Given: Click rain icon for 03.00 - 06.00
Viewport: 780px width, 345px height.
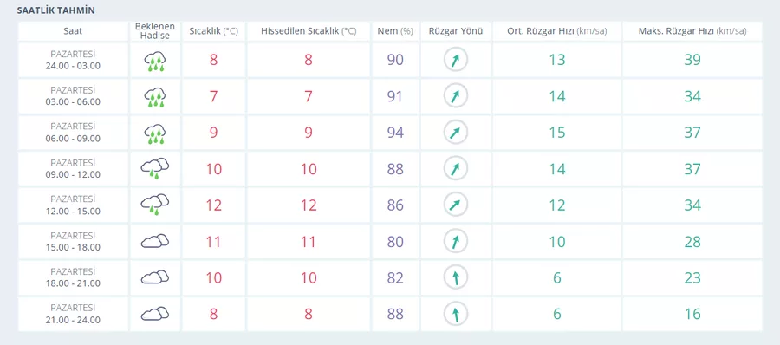Looking at the screenshot, I should pyautogui.click(x=155, y=97).
